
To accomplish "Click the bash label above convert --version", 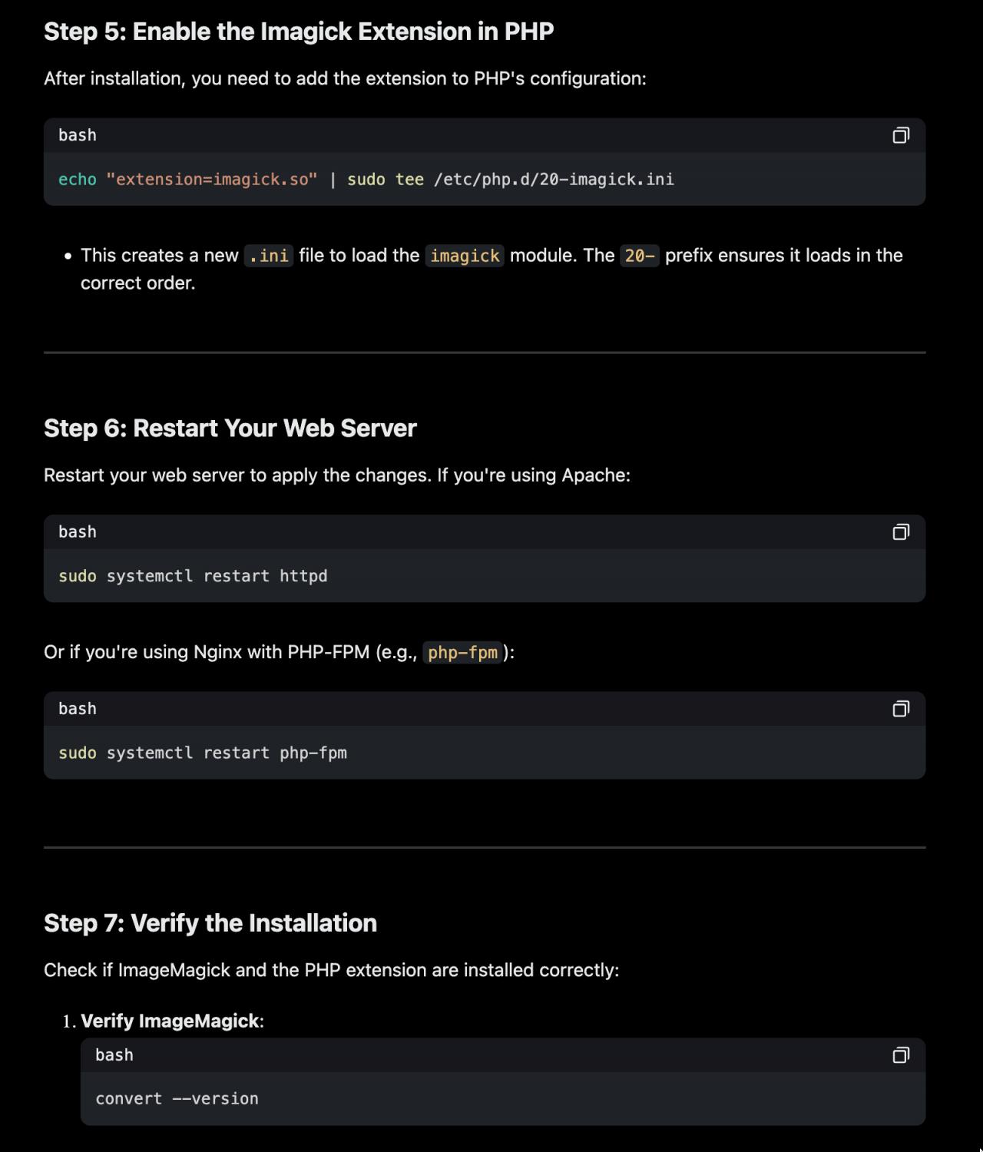I will 114,1055.
